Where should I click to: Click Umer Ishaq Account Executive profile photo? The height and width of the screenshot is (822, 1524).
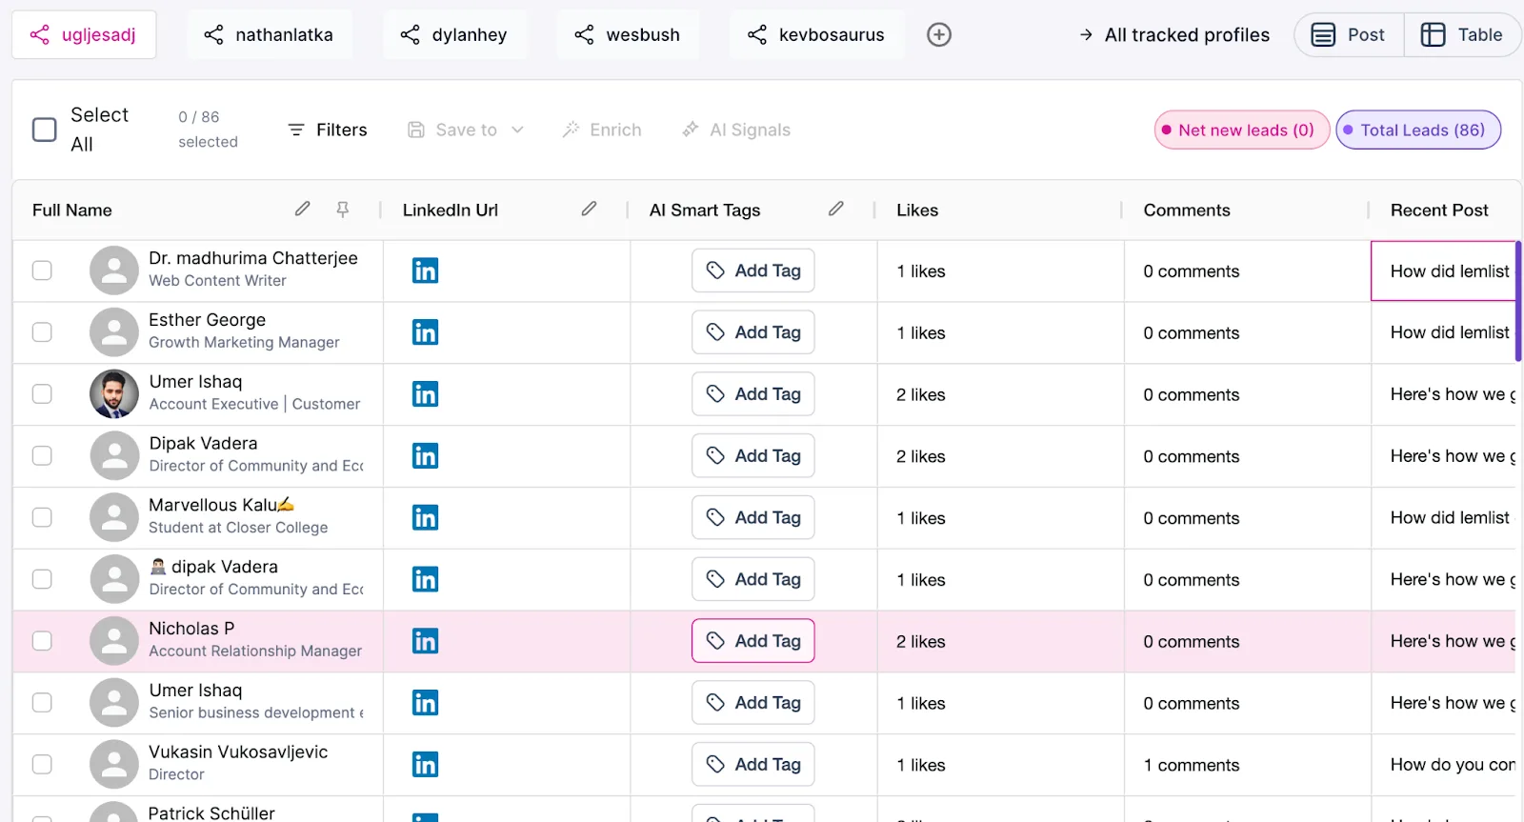coord(114,394)
